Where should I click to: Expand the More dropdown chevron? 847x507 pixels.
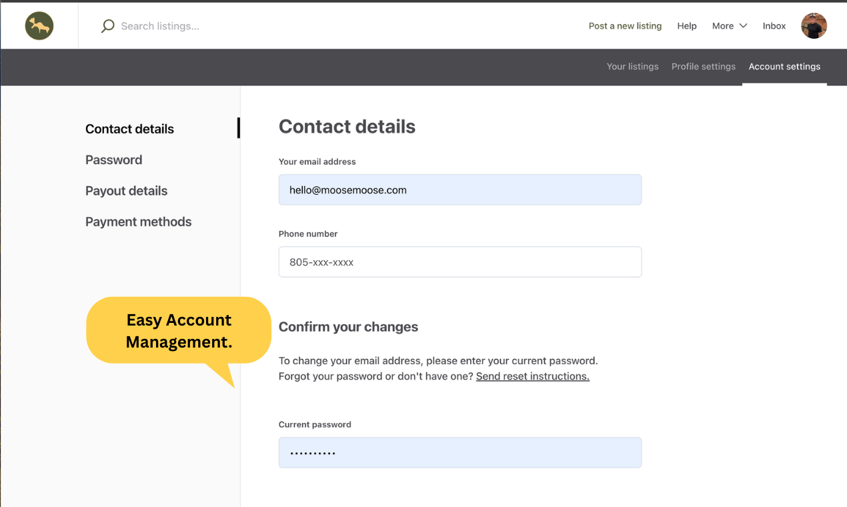coord(743,26)
